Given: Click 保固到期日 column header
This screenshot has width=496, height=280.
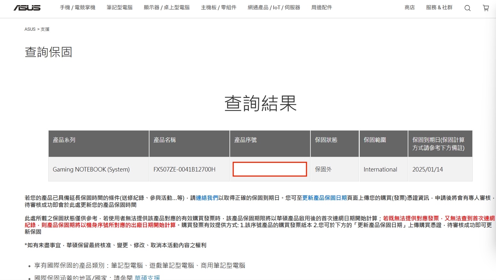Looking at the screenshot, I should click(x=440, y=144).
